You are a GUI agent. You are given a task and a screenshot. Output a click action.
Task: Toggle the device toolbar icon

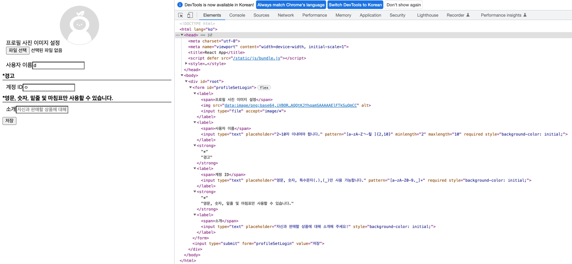pyautogui.click(x=190, y=15)
